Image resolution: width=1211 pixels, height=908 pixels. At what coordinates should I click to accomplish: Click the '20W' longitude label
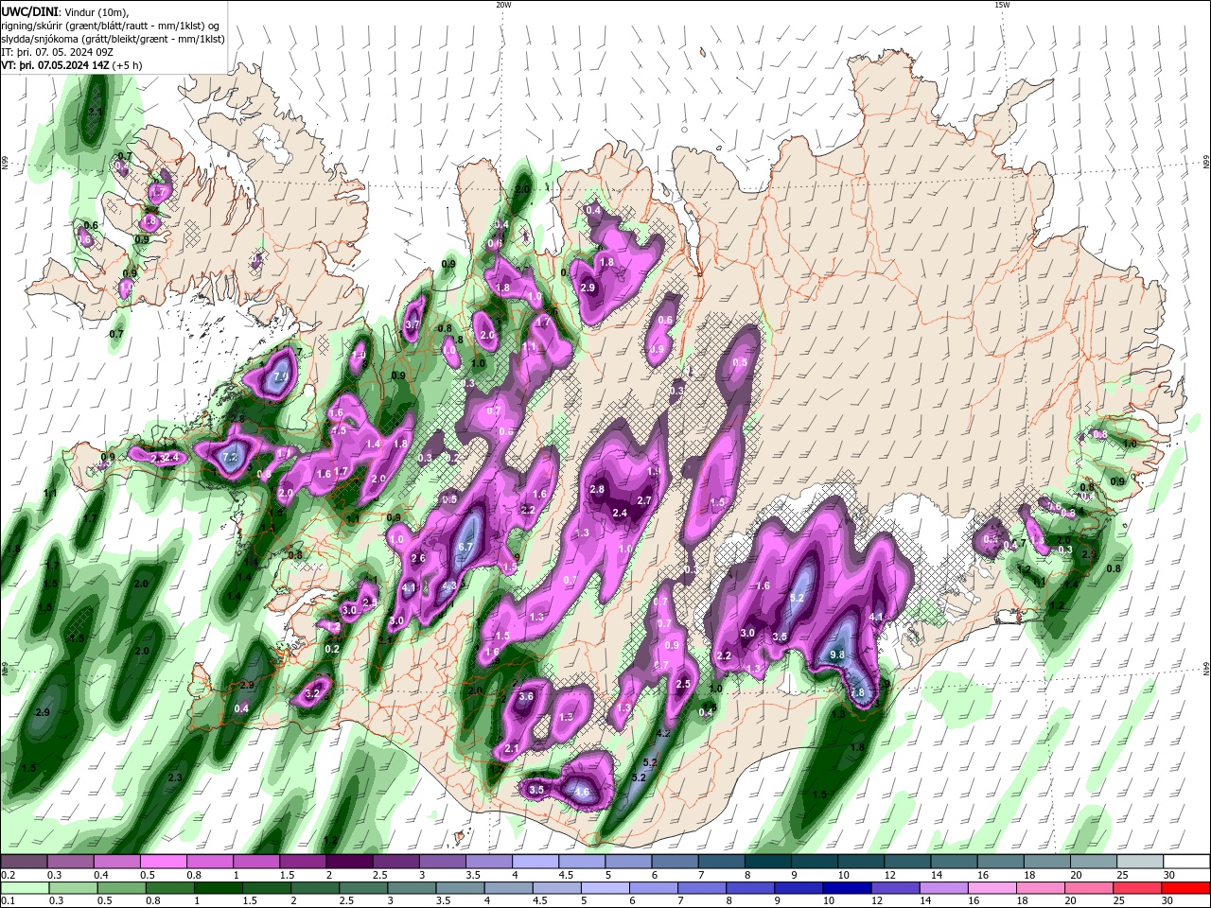click(503, 5)
